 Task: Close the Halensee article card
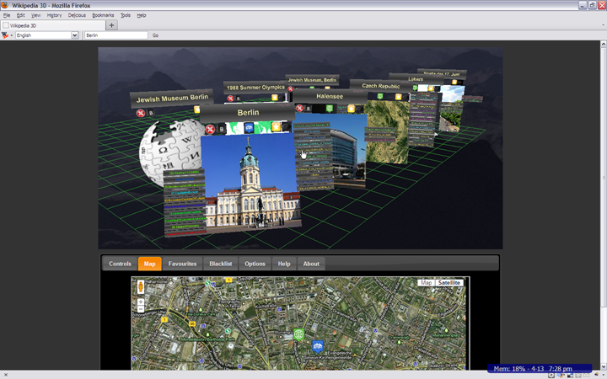[x=299, y=108]
